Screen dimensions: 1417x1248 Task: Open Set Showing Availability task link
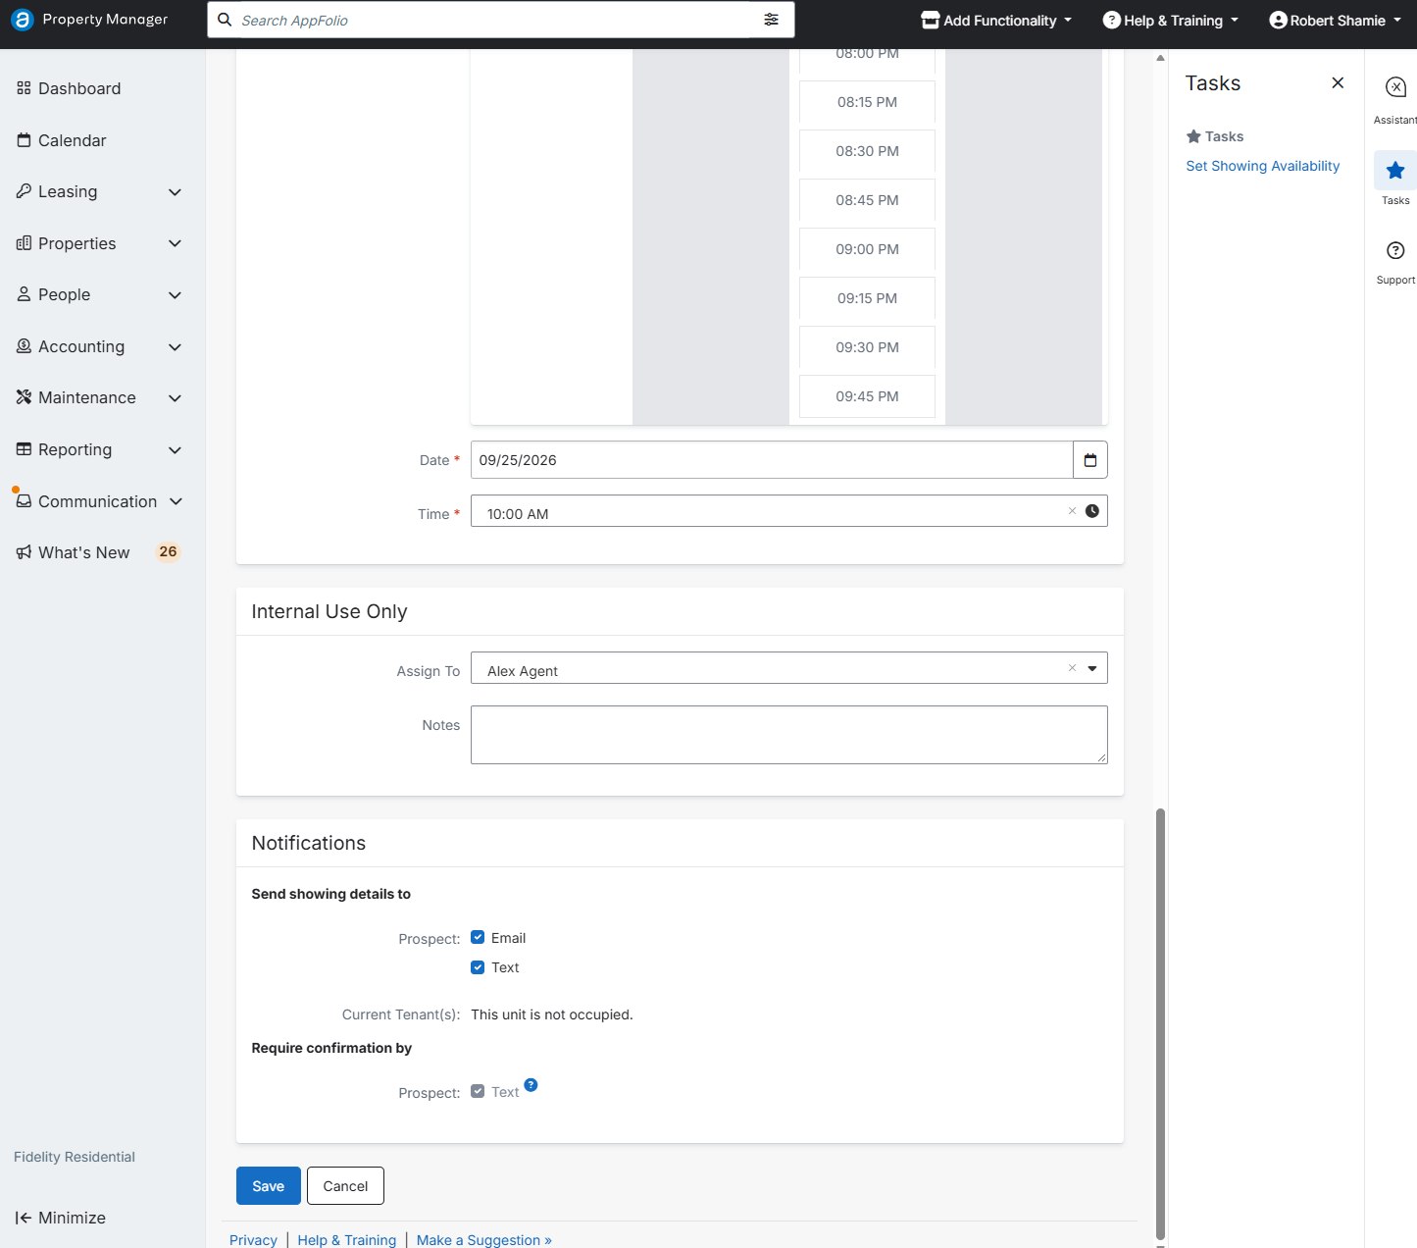1262,166
